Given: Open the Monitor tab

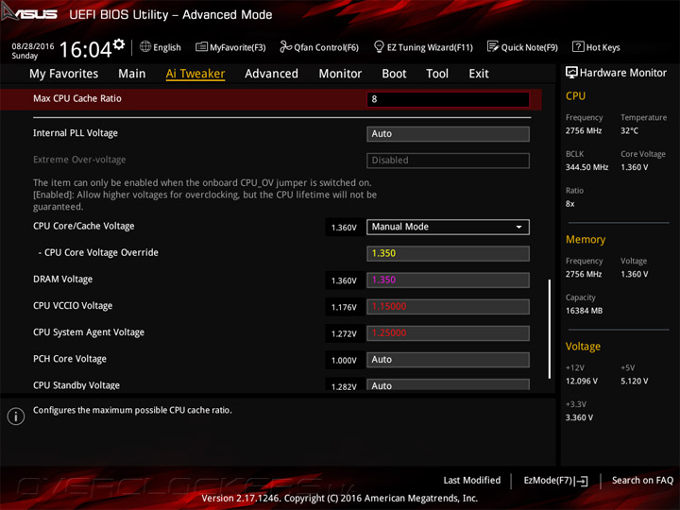Looking at the screenshot, I should tap(340, 74).
